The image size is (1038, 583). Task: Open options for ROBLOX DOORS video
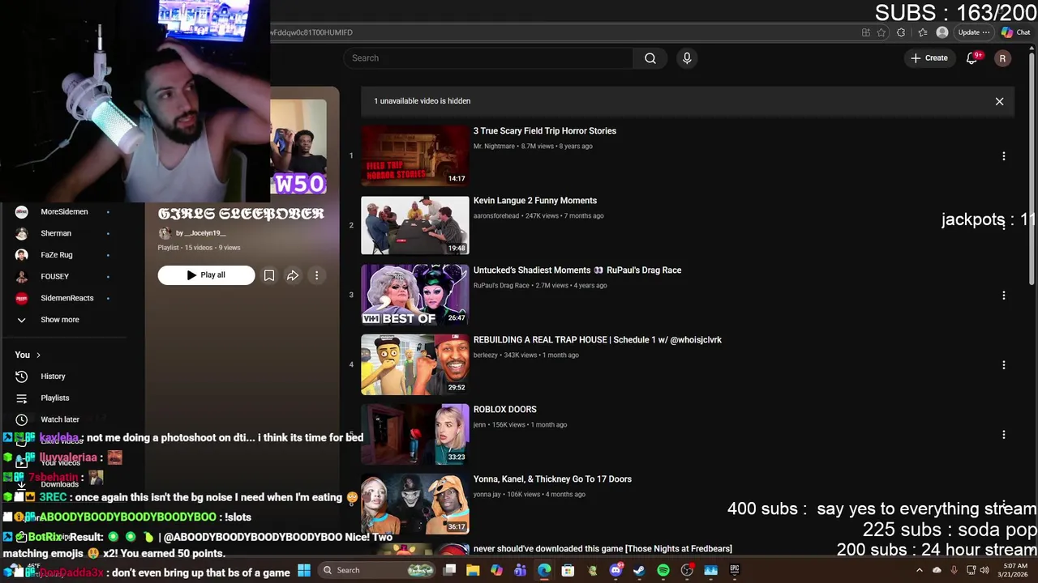1004,435
